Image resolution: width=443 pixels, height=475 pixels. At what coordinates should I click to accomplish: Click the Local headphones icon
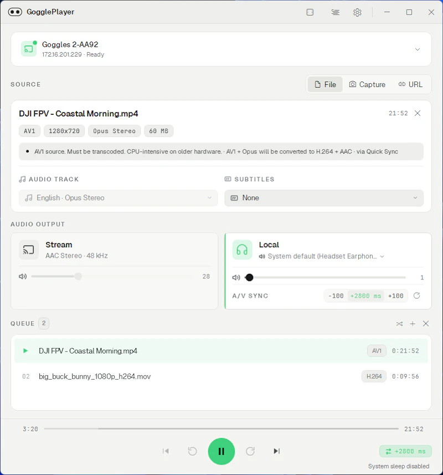tap(242, 249)
